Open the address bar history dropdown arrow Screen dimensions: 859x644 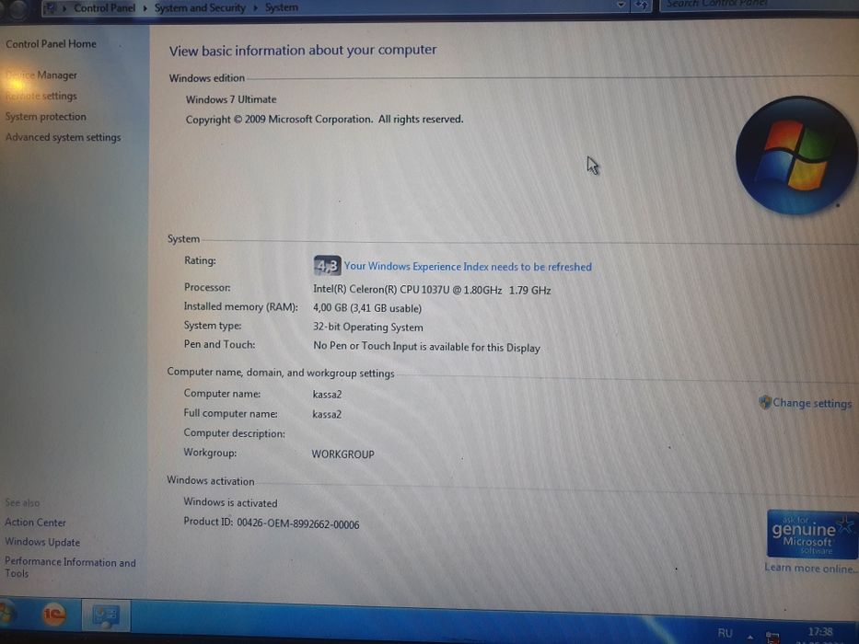621,5
